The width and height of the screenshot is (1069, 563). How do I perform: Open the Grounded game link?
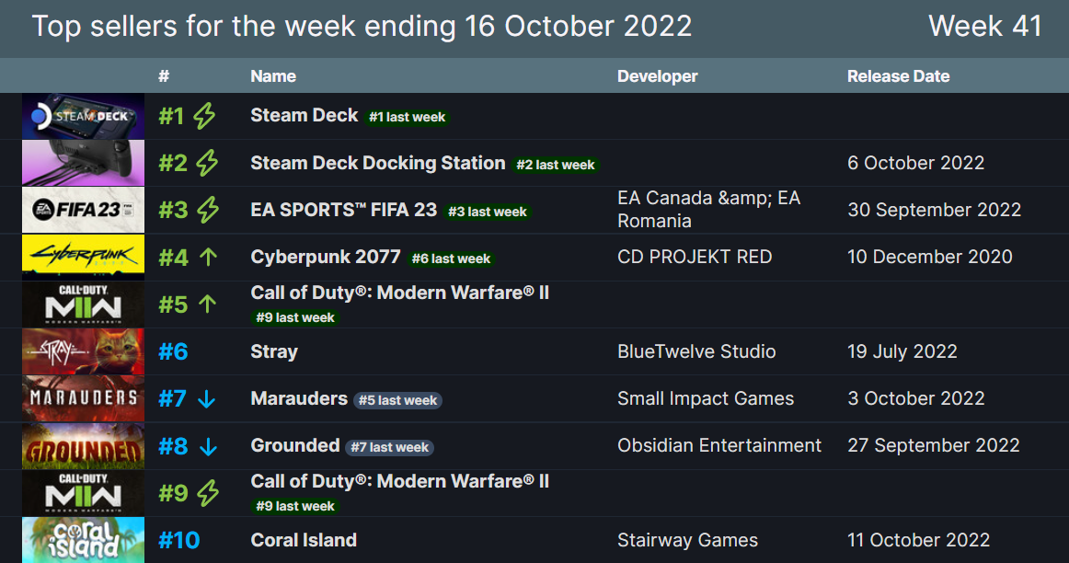[295, 446]
